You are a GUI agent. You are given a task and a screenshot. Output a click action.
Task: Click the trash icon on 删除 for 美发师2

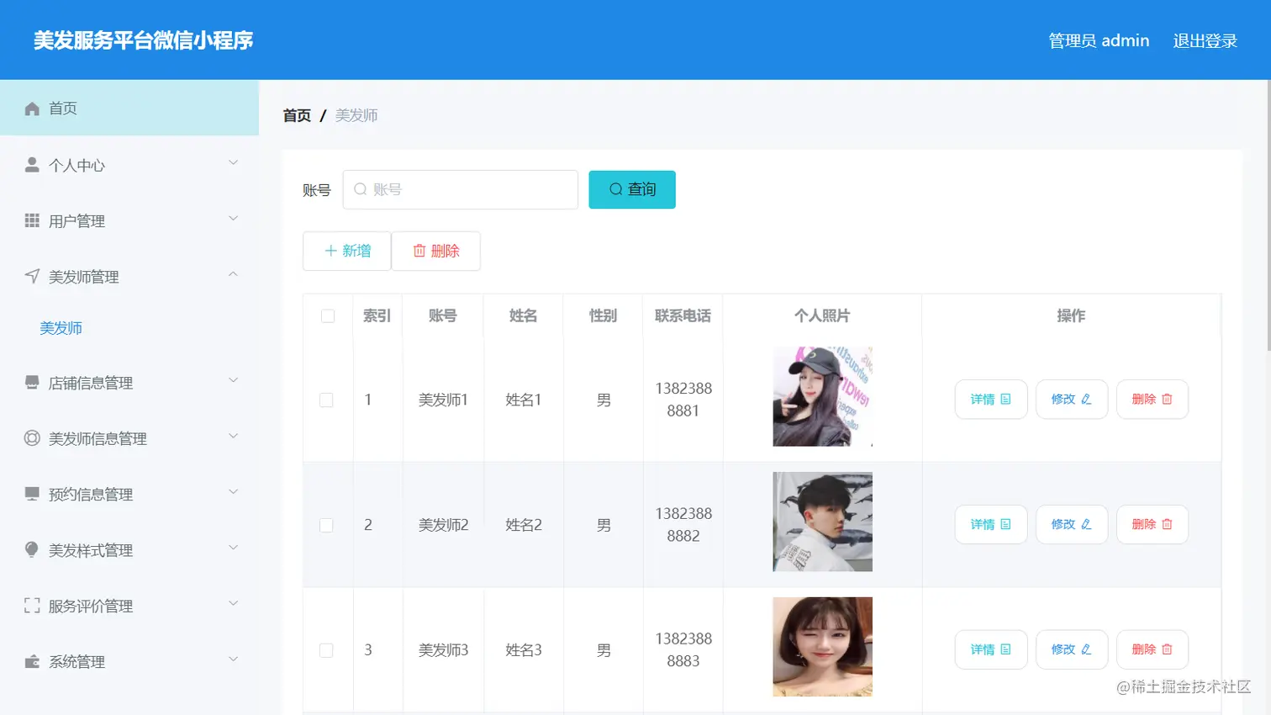click(1167, 524)
